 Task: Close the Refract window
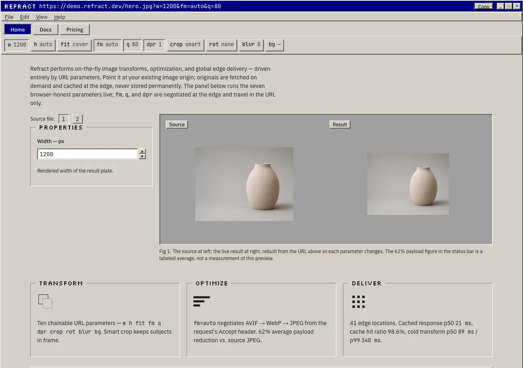517,6
